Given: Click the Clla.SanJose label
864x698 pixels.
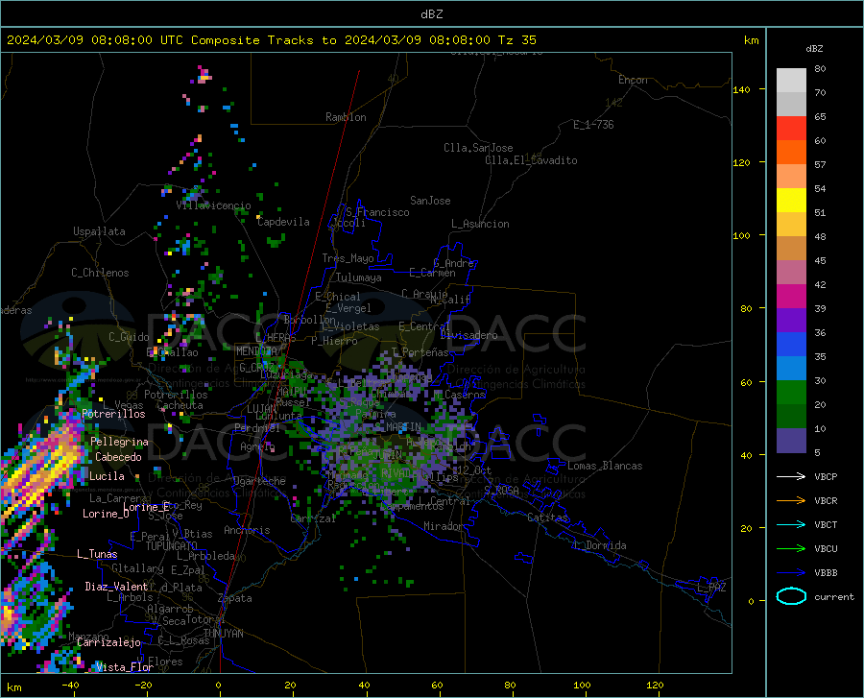Looking at the screenshot, I should point(478,148).
